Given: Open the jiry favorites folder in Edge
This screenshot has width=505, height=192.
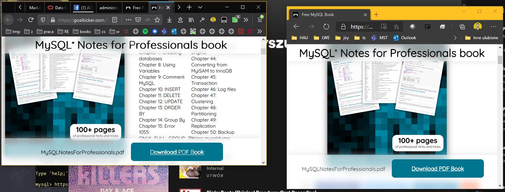Looking at the screenshot, I should coord(343,38).
